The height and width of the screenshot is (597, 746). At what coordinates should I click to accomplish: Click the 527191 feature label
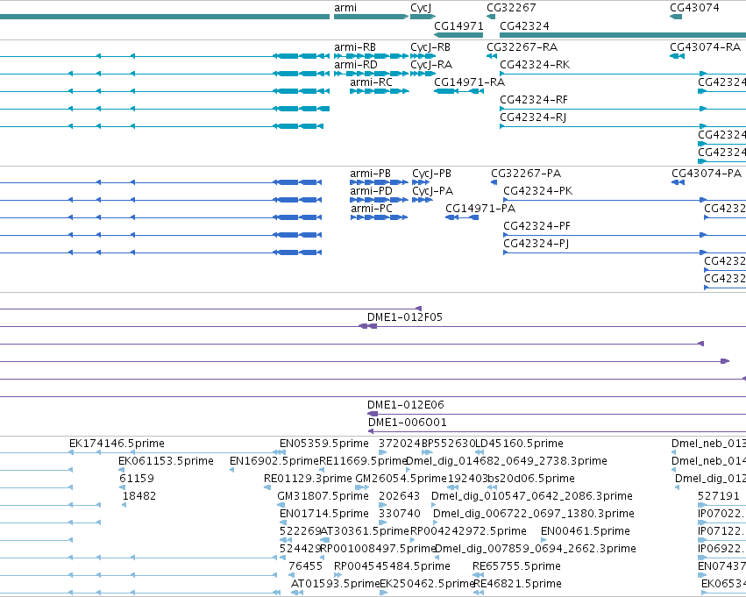pos(719,497)
